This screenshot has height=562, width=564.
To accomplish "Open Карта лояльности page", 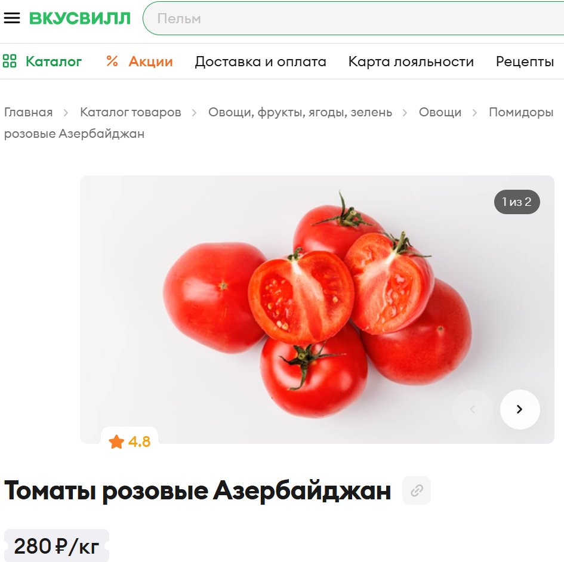I will [411, 61].
